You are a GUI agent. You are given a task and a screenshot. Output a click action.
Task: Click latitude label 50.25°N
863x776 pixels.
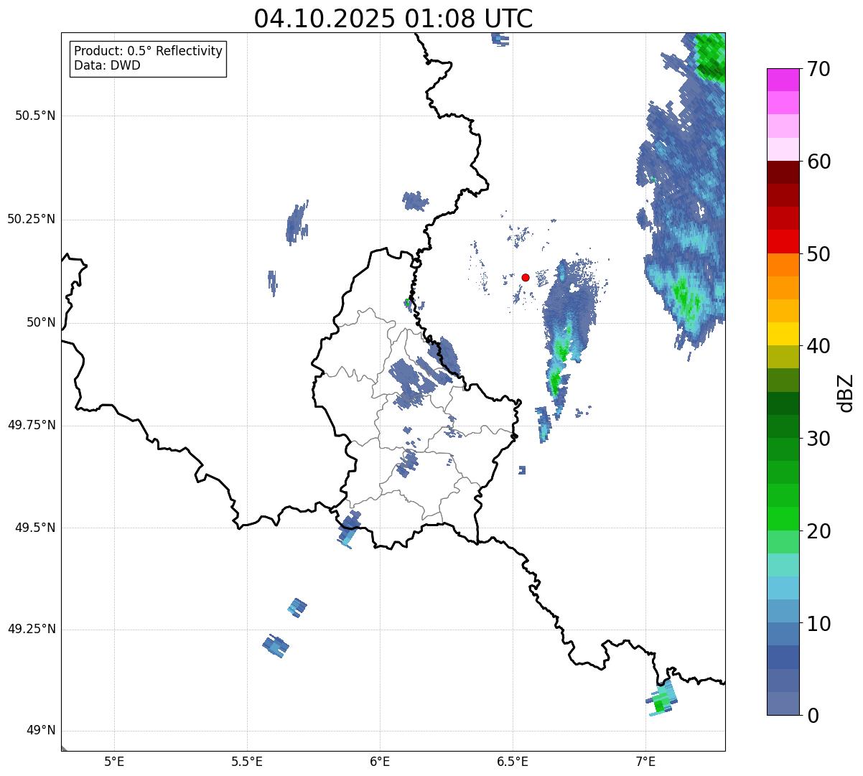32,219
